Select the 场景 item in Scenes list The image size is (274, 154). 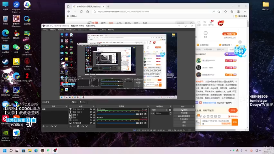(x=55, y=109)
